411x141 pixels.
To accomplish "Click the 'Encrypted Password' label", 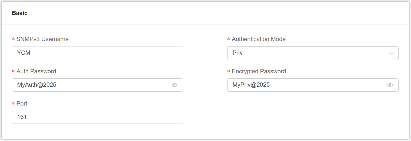I will pos(259,71).
